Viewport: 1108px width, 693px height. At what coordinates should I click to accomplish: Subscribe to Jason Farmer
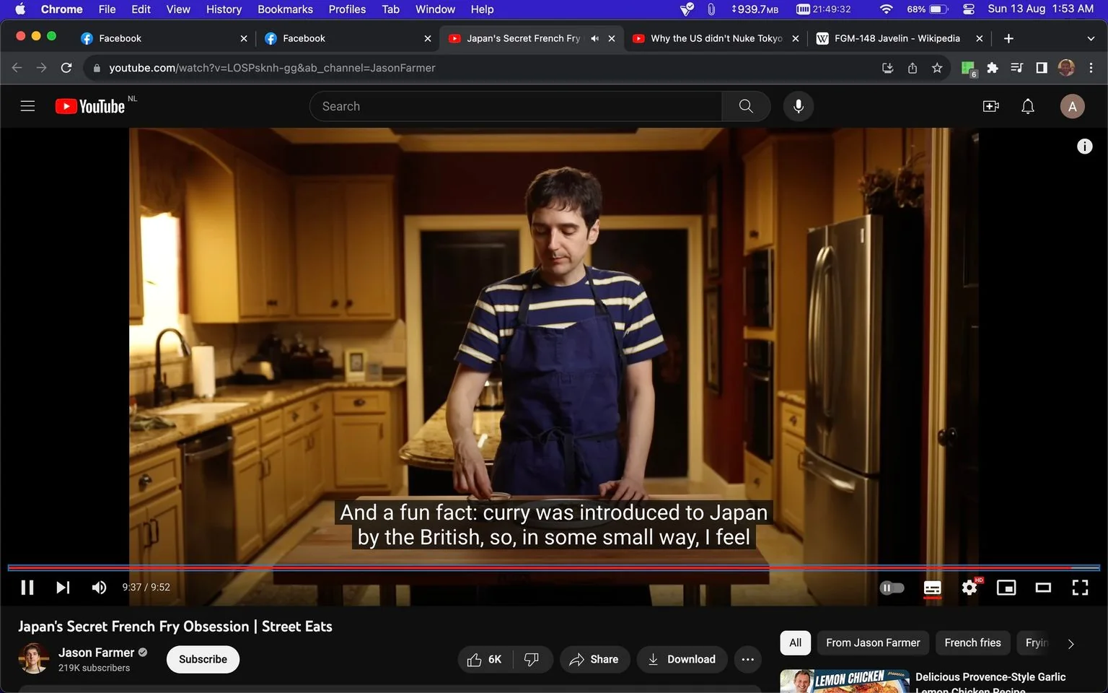coord(203,660)
